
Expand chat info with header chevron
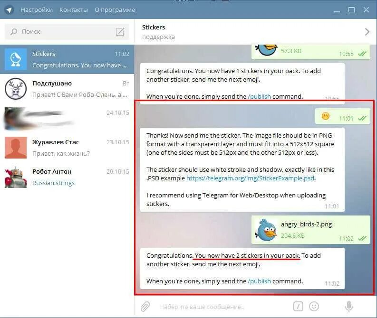tap(367, 32)
